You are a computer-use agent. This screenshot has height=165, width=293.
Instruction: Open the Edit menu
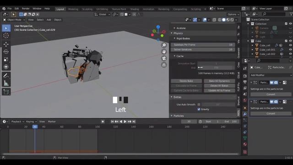click(16, 9)
